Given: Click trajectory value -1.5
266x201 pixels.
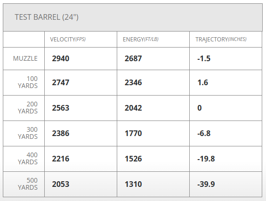Looking at the screenshot, I should click(x=204, y=58).
